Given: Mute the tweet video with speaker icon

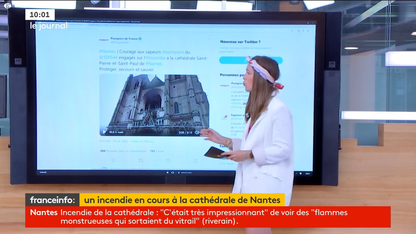Looking at the screenshot, I should tap(197, 132).
